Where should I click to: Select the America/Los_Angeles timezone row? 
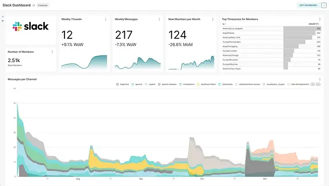point(271,28)
